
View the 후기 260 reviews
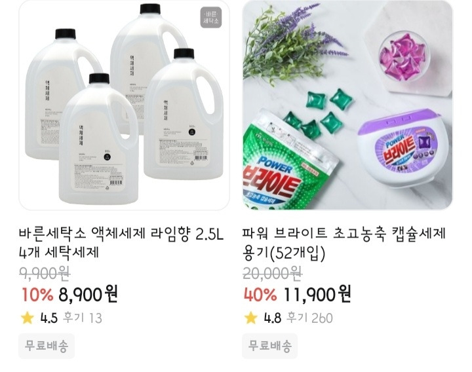point(309,318)
